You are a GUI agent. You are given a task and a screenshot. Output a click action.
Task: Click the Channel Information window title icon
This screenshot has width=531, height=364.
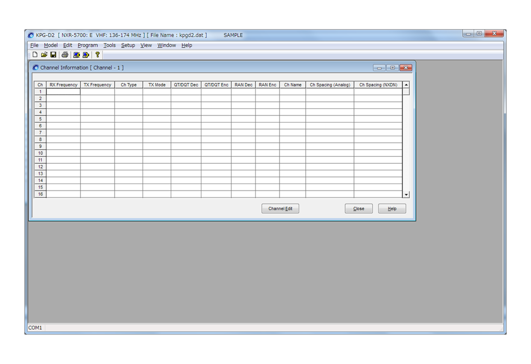(35, 68)
